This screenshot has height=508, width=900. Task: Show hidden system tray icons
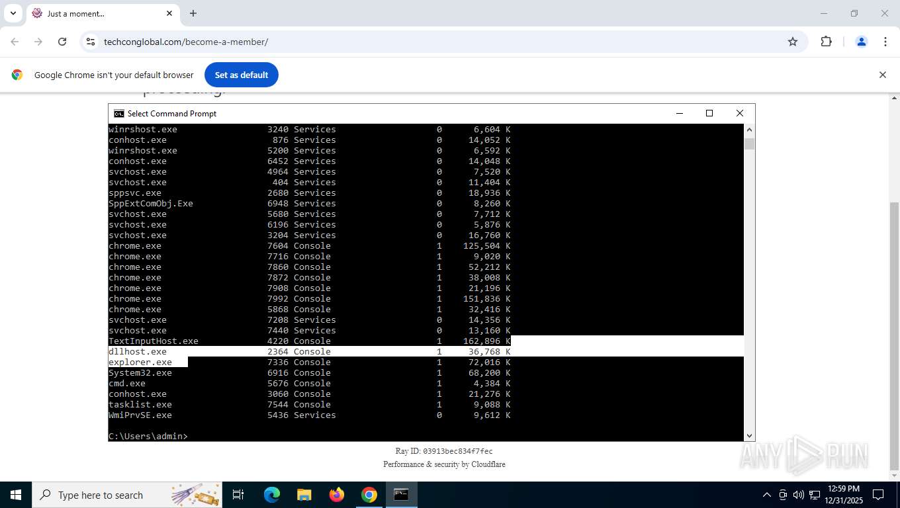click(767, 495)
